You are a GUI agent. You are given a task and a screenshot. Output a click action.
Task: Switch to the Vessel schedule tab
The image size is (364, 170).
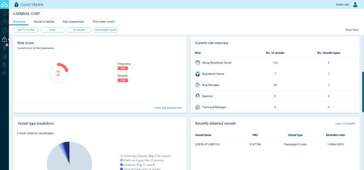click(44, 22)
